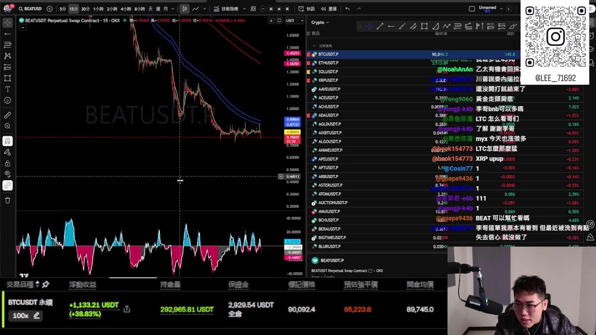
Task: Open the BEATUSD symbol search
Action: click(30, 9)
